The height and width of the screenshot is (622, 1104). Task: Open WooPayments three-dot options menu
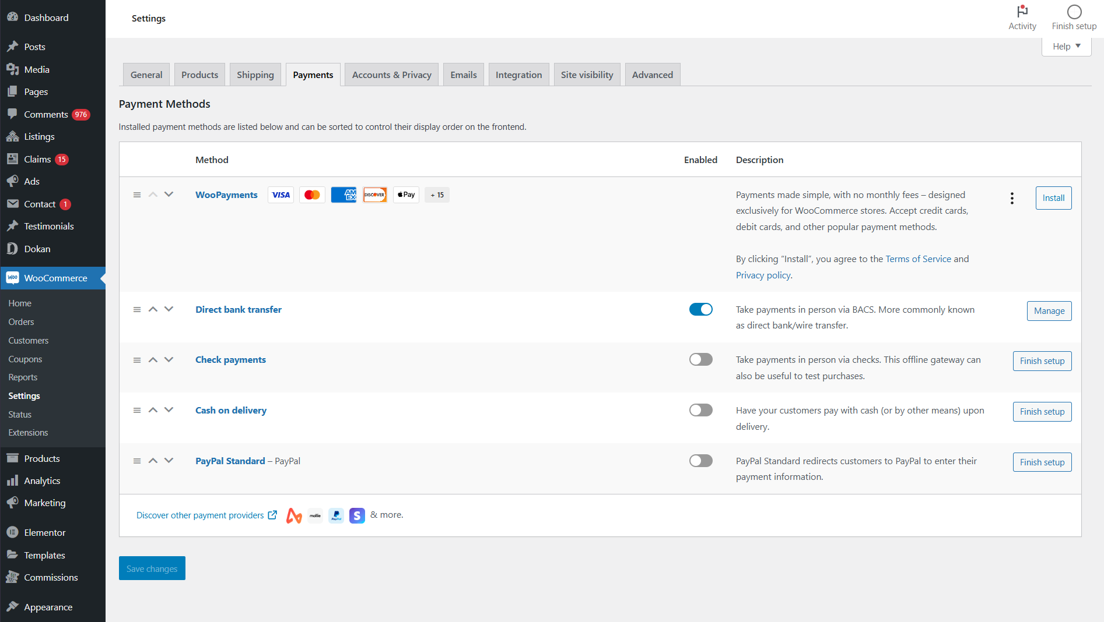(1012, 198)
